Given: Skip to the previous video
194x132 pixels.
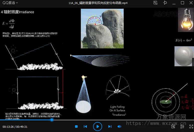Looking at the screenshot, I should [85, 127].
